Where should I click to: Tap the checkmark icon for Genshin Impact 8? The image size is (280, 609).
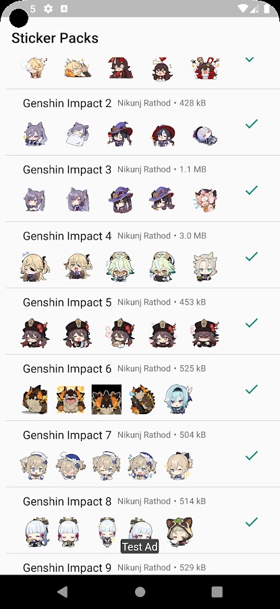point(252,522)
